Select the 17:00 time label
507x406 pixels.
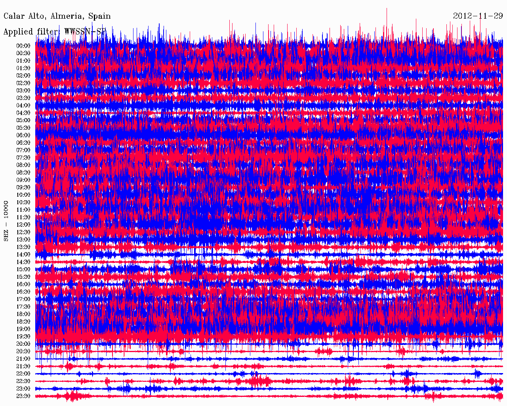23,299
